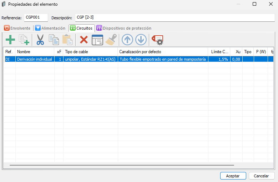Duplicate the circuit with the copy-plus icon
The height and width of the screenshot is (182, 278).
(x=24, y=40)
